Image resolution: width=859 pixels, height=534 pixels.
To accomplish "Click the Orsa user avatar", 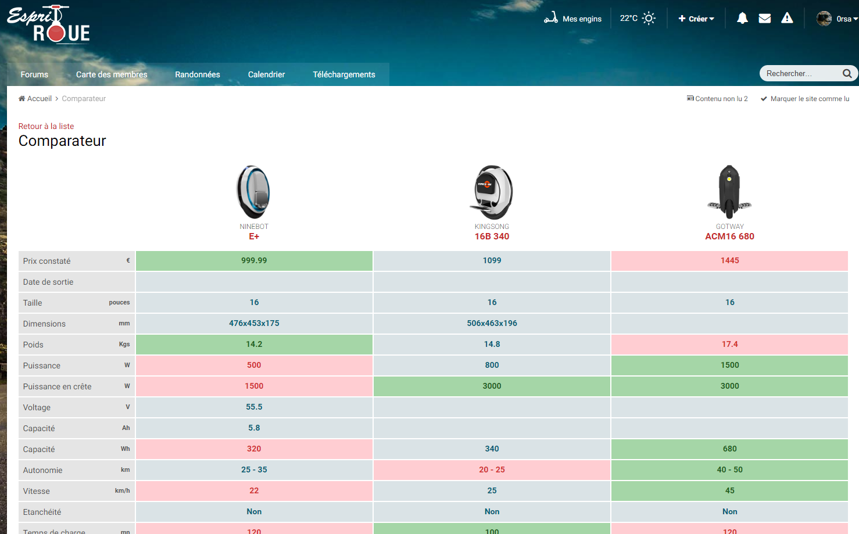I will (824, 19).
